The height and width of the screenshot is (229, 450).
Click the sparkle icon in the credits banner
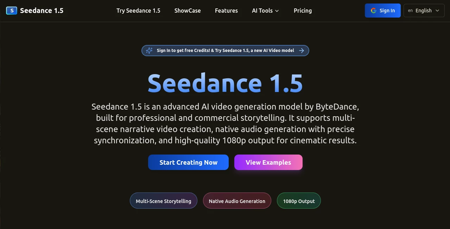pos(149,50)
